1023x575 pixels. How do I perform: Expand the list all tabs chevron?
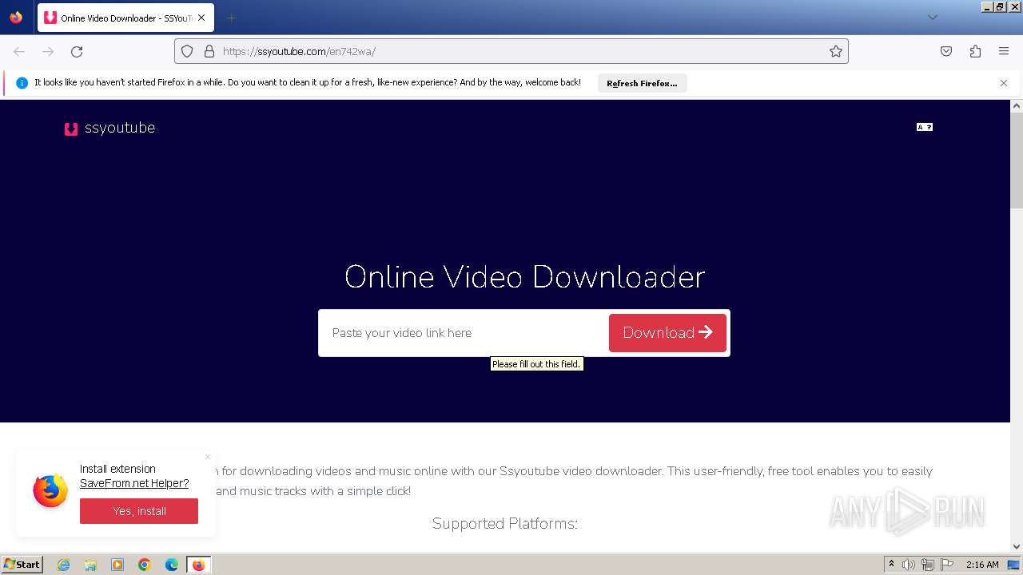click(x=932, y=18)
